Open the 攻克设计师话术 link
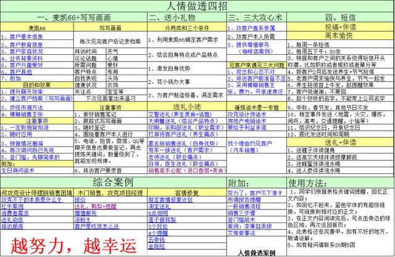This screenshot has width=395, height=257. pyautogui.click(x=247, y=114)
